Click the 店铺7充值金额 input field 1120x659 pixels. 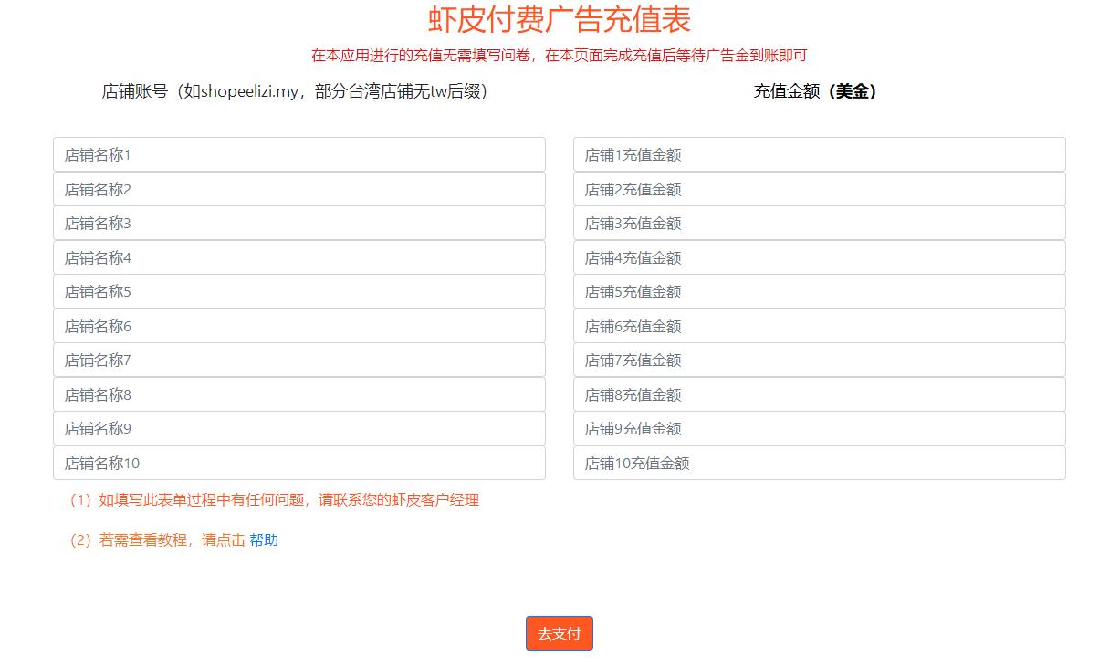(819, 360)
